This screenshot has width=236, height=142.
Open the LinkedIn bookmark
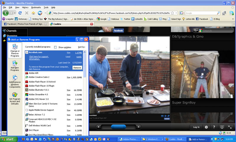tap(137, 19)
